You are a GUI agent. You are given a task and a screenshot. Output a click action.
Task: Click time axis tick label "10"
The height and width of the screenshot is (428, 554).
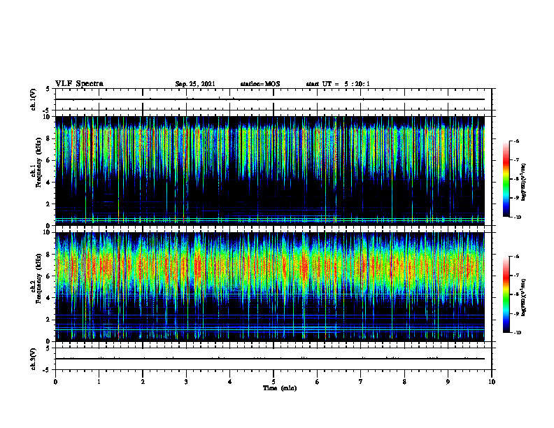pyautogui.click(x=492, y=382)
